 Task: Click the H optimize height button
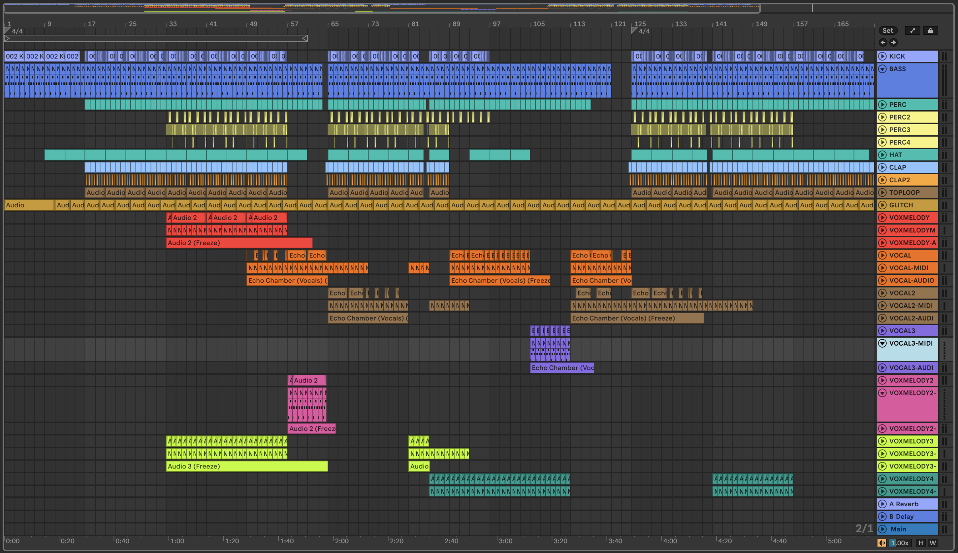920,543
